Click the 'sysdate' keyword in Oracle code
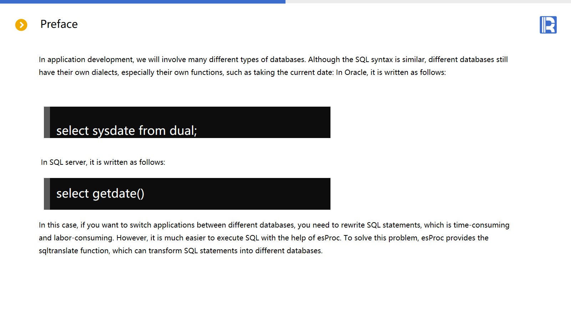Screen dimensions: 571x321 coord(113,131)
